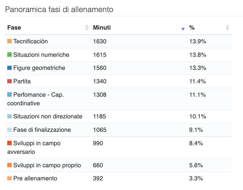Click the Pre allenamento color square
This screenshot has height=190, width=243.
tap(10, 178)
